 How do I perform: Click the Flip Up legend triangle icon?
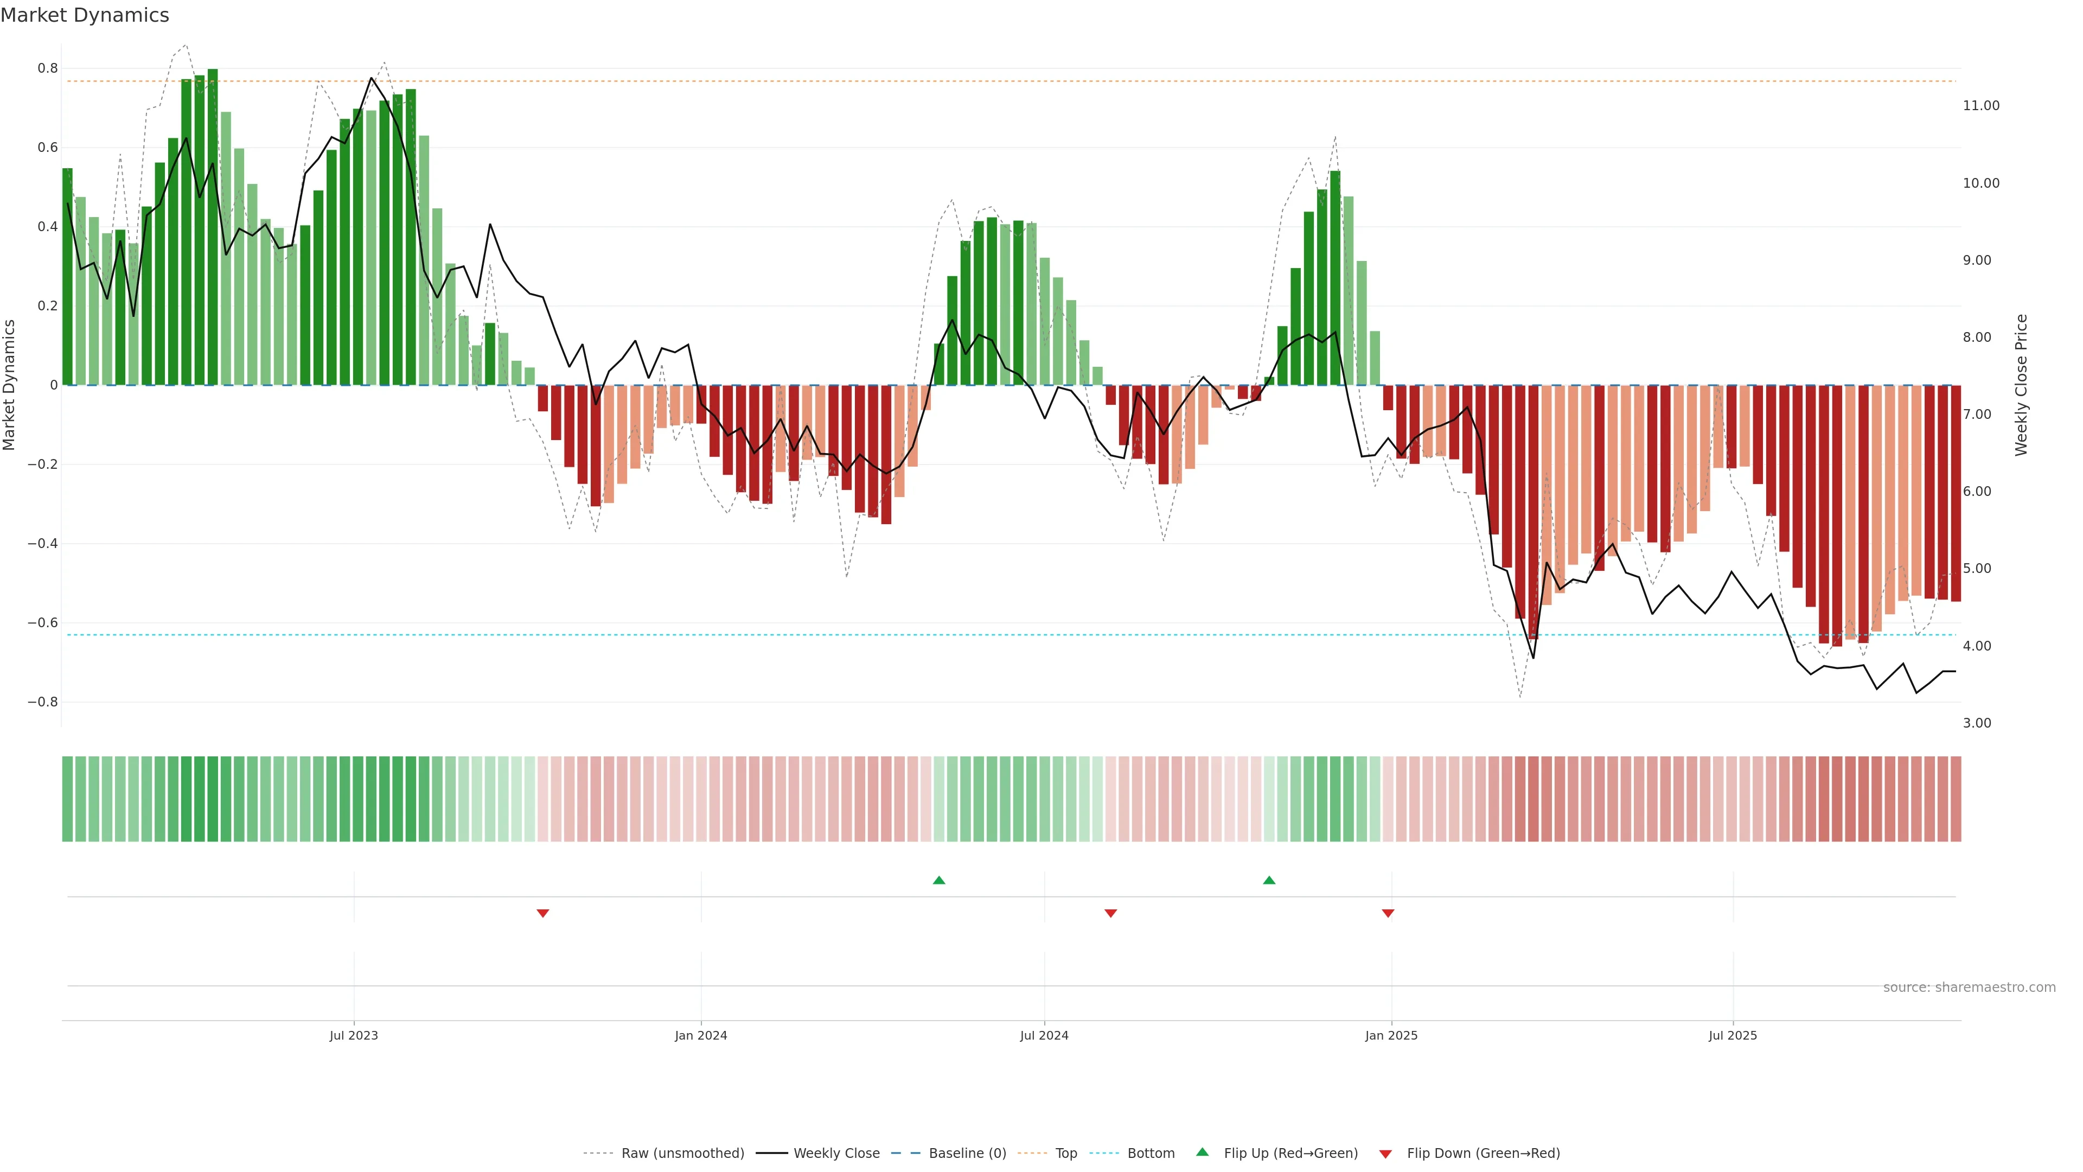1203,1152
